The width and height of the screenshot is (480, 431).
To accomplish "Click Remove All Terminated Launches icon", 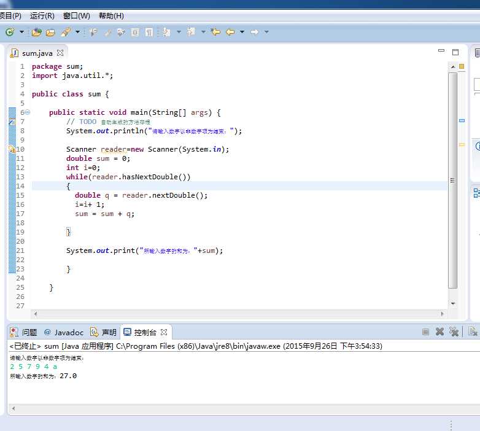I will (454, 332).
